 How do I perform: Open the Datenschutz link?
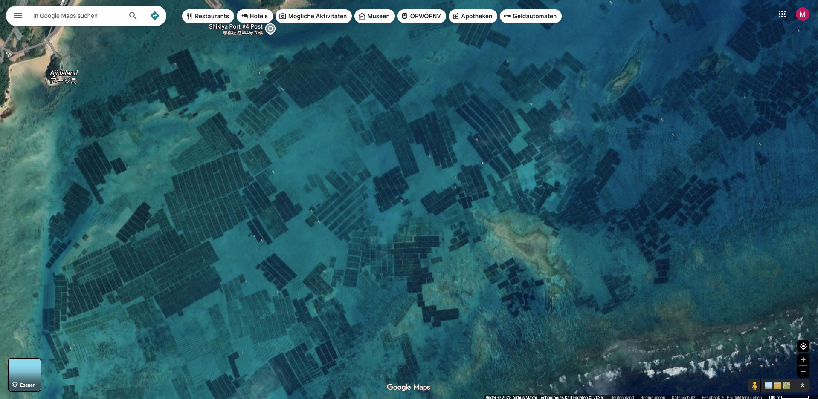(x=683, y=397)
